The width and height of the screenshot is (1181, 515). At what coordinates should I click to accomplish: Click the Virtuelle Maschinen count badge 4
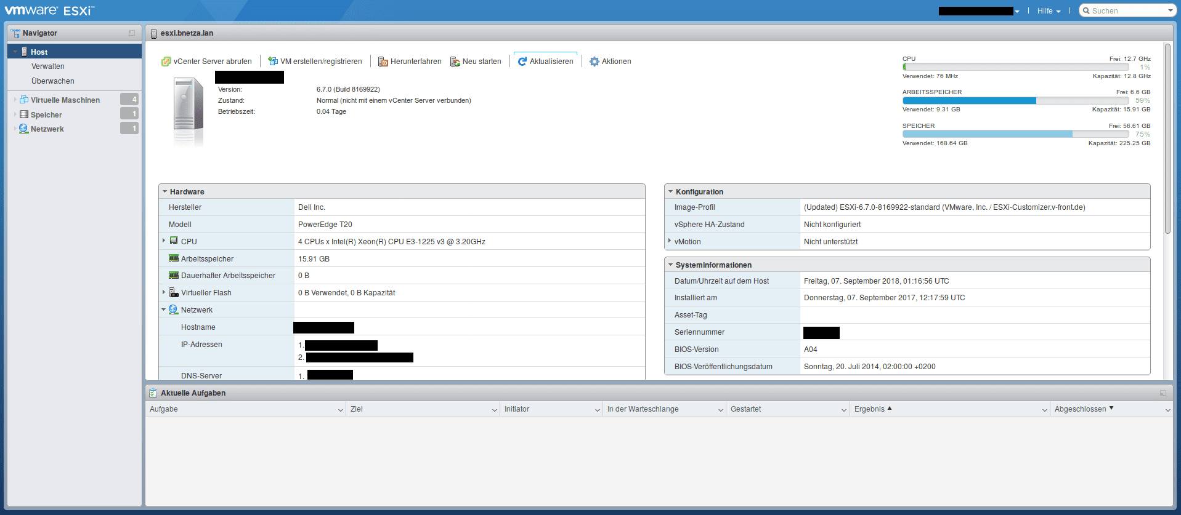pos(129,99)
